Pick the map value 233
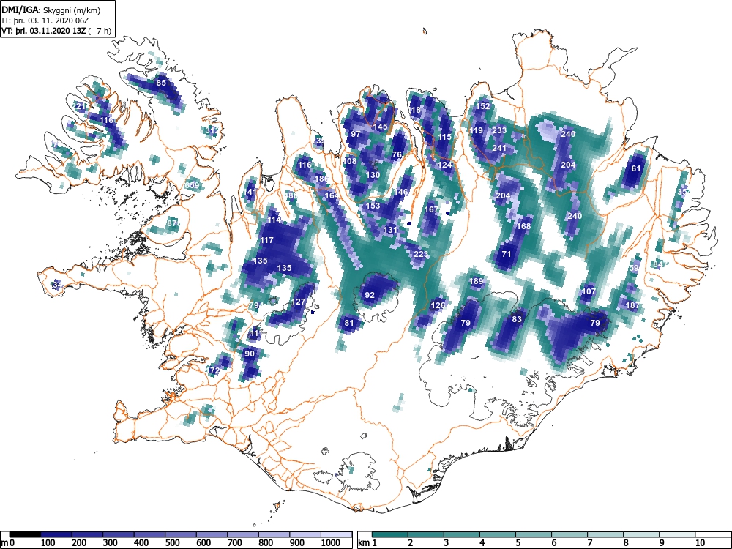The width and height of the screenshot is (732, 549). point(499,130)
